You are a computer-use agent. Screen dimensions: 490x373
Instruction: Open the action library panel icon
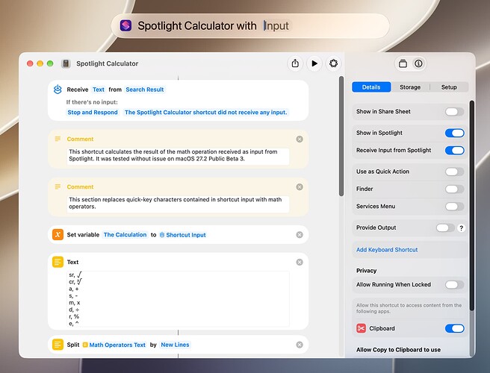403,63
